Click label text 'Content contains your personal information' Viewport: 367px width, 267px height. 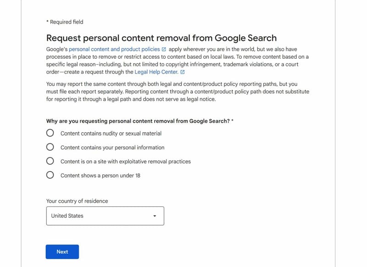pos(112,147)
